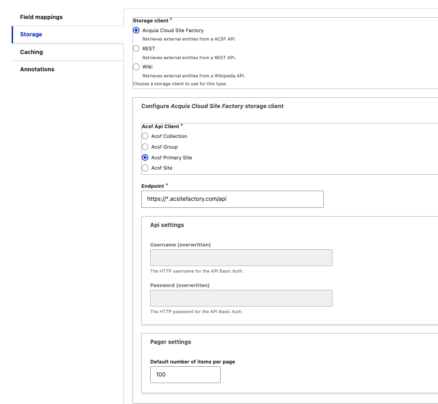Image resolution: width=438 pixels, height=404 pixels.
Task: Click the Acsf Primary Site label text
Action: [x=172, y=157]
